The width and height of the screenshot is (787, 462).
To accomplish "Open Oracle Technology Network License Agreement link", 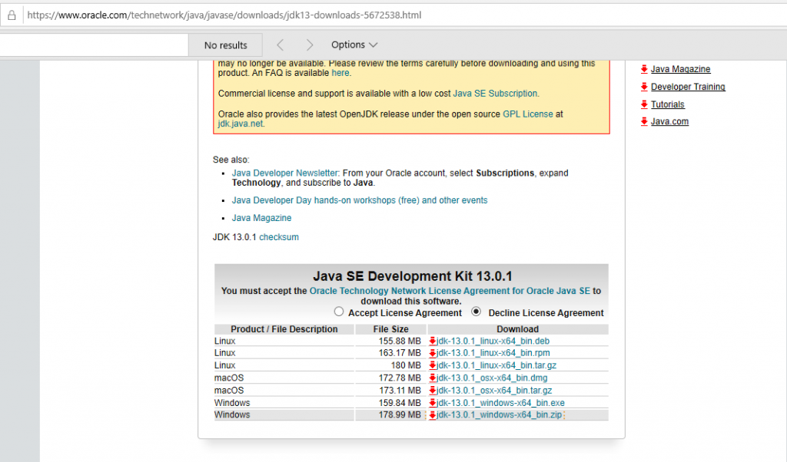I will pos(450,291).
